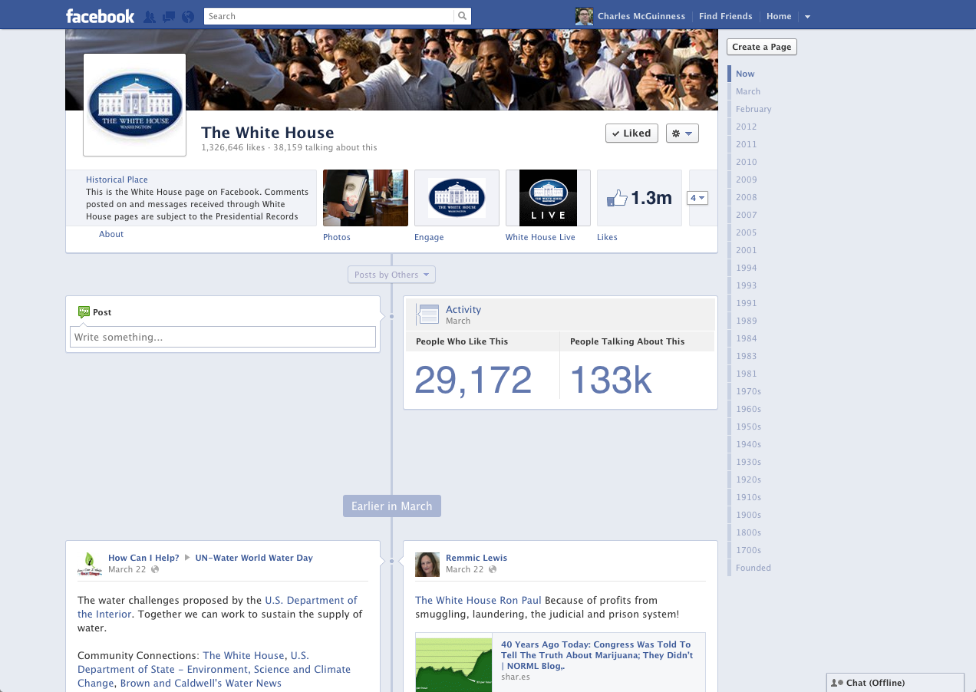The height and width of the screenshot is (692, 976).
Task: Toggle the Liked button
Action: pos(631,133)
